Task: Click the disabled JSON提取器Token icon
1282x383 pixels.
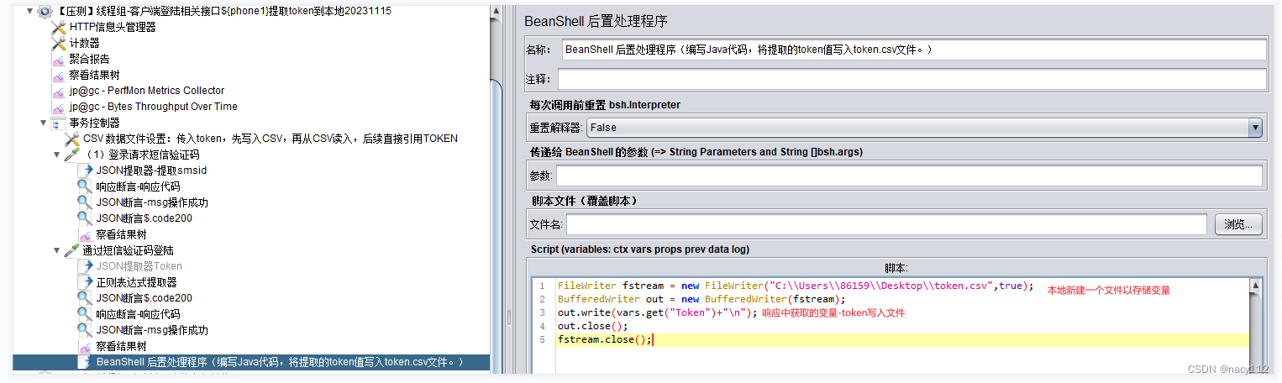Action: pos(85,266)
